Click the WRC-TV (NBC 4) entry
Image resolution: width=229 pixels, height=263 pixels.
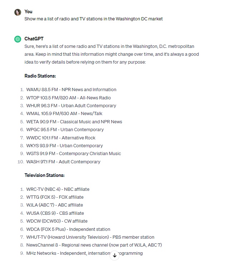(58, 189)
